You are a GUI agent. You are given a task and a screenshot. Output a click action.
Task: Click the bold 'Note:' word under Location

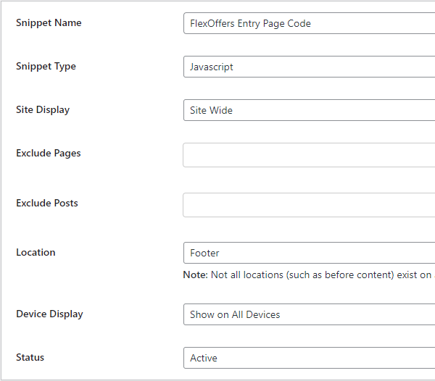click(195, 275)
